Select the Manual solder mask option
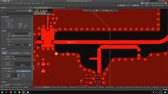 click(x=24, y=71)
